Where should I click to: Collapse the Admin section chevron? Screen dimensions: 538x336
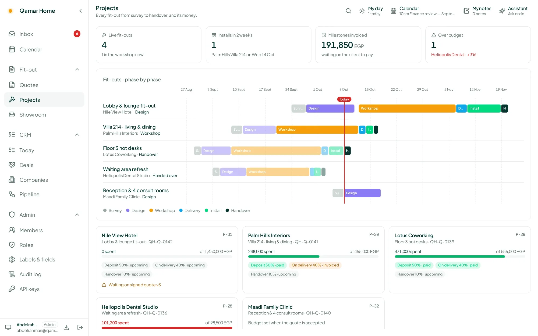77,215
